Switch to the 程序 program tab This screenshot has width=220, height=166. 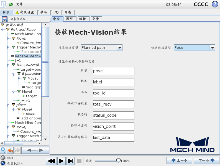[x=6, y=12]
